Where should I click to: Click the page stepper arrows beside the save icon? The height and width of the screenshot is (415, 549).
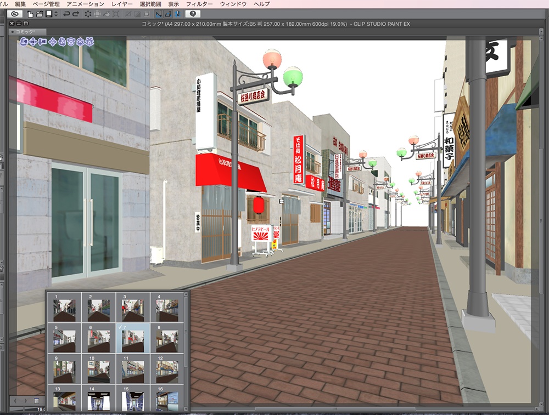tap(55, 15)
